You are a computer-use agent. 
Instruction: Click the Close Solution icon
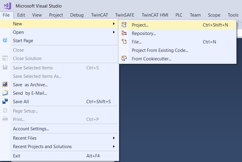coord(5,58)
